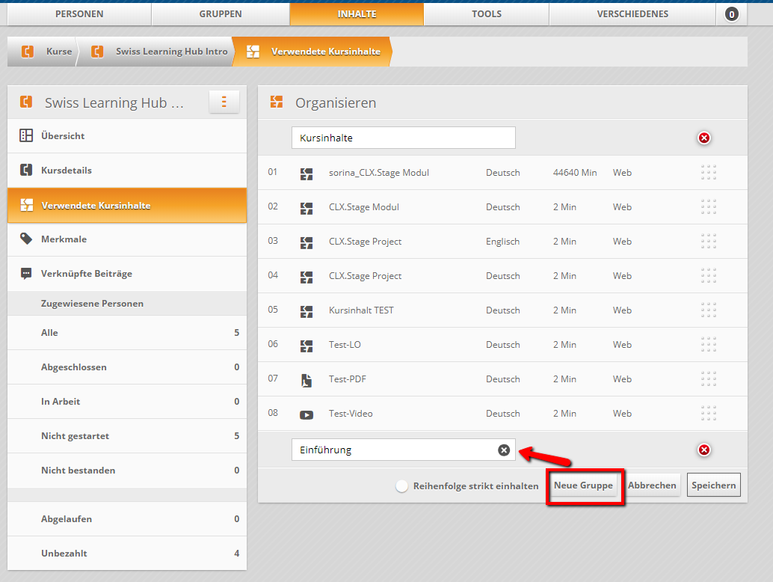Grab the drag handle for Test-Video row
This screenshot has width=773, height=582.
(x=709, y=414)
